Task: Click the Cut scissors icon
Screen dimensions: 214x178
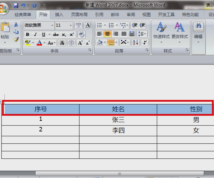Action: tap(16, 24)
